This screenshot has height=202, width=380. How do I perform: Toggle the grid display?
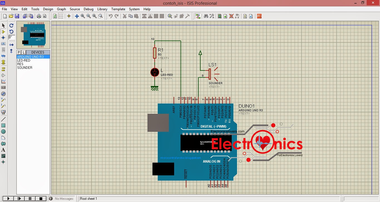(61, 16)
